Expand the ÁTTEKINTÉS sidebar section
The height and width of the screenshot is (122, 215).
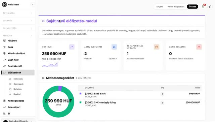pyautogui.click(x=17, y=13)
